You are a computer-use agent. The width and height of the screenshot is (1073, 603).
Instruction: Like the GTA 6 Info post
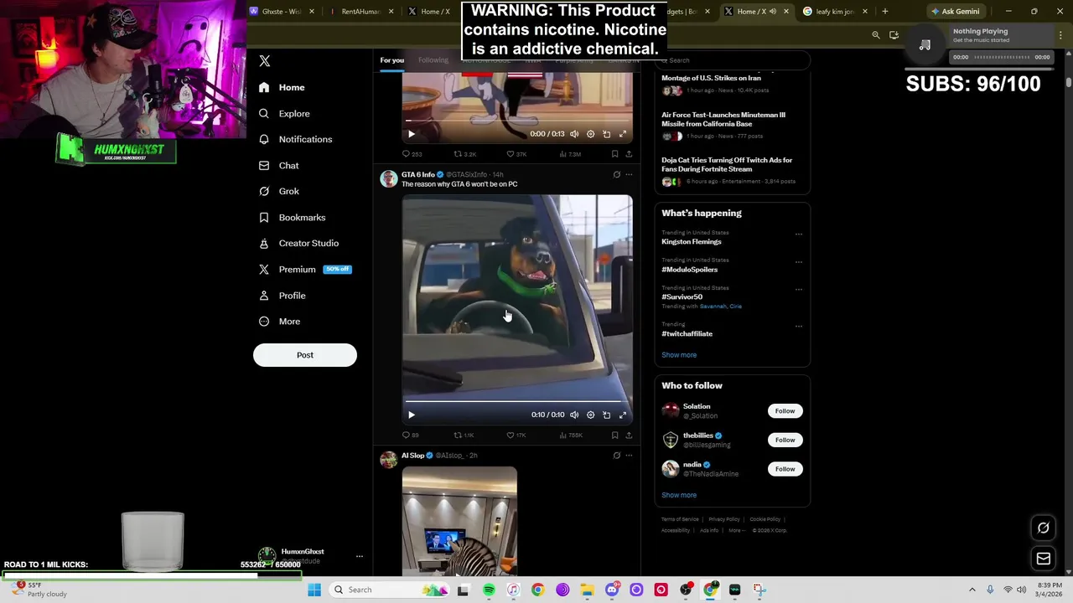click(516, 435)
